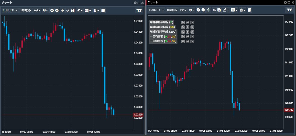
Task: Close the EURUSD chart window
Action: 142,3
